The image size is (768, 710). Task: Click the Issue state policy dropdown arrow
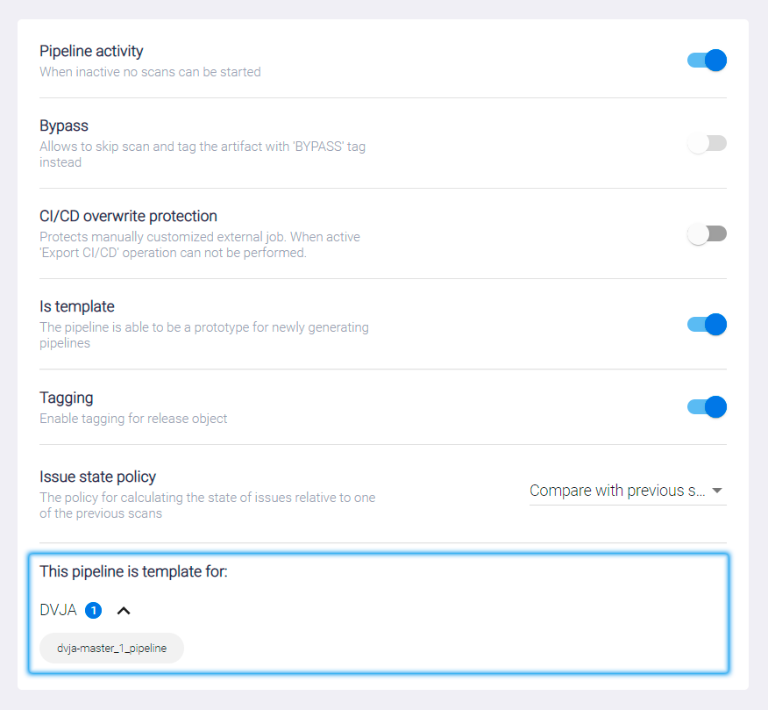click(x=717, y=491)
